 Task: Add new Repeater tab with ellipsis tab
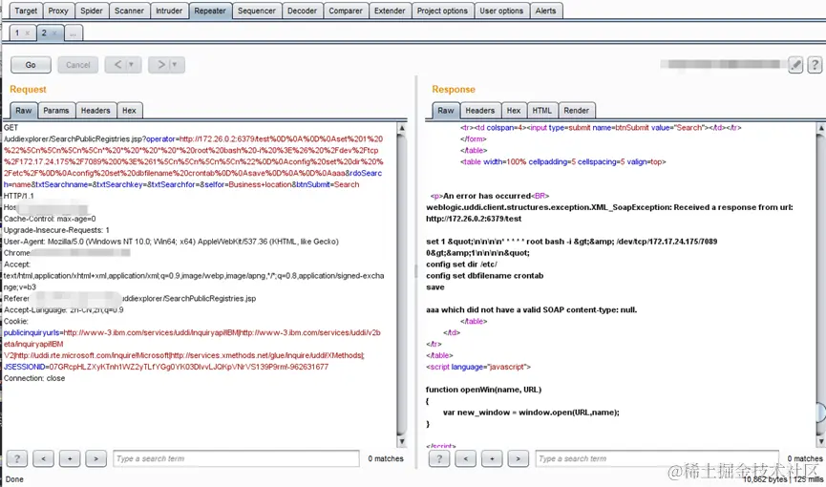[74, 32]
